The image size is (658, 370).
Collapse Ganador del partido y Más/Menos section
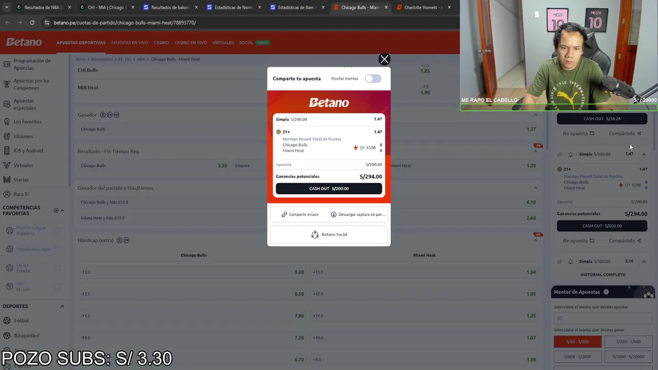coord(535,188)
